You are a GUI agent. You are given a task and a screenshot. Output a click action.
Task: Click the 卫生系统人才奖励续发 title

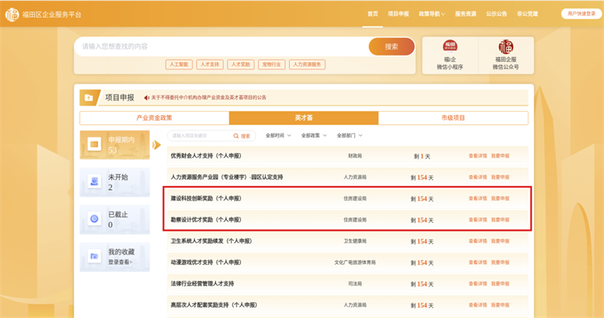coord(211,241)
